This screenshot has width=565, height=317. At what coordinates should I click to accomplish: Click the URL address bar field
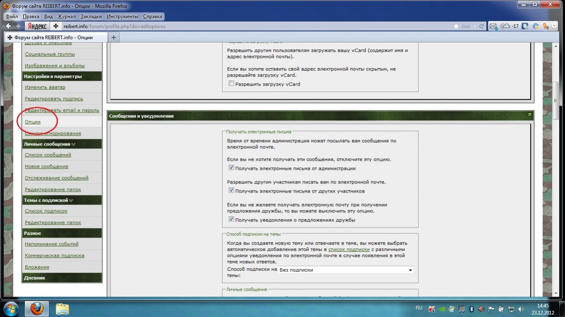[248, 26]
